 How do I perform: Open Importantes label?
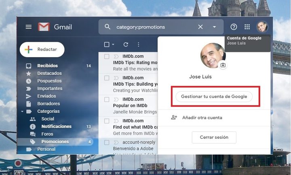[x=50, y=89]
